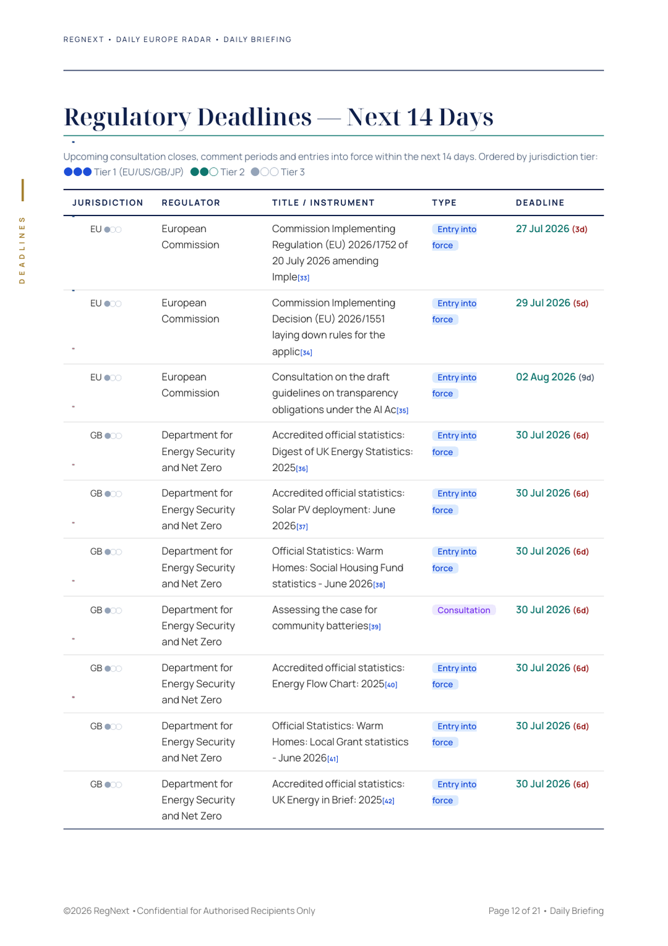The image size is (668, 946).
Task: Click Entry into force badge for Solar PV deployment
Action: pyautogui.click(x=455, y=502)
